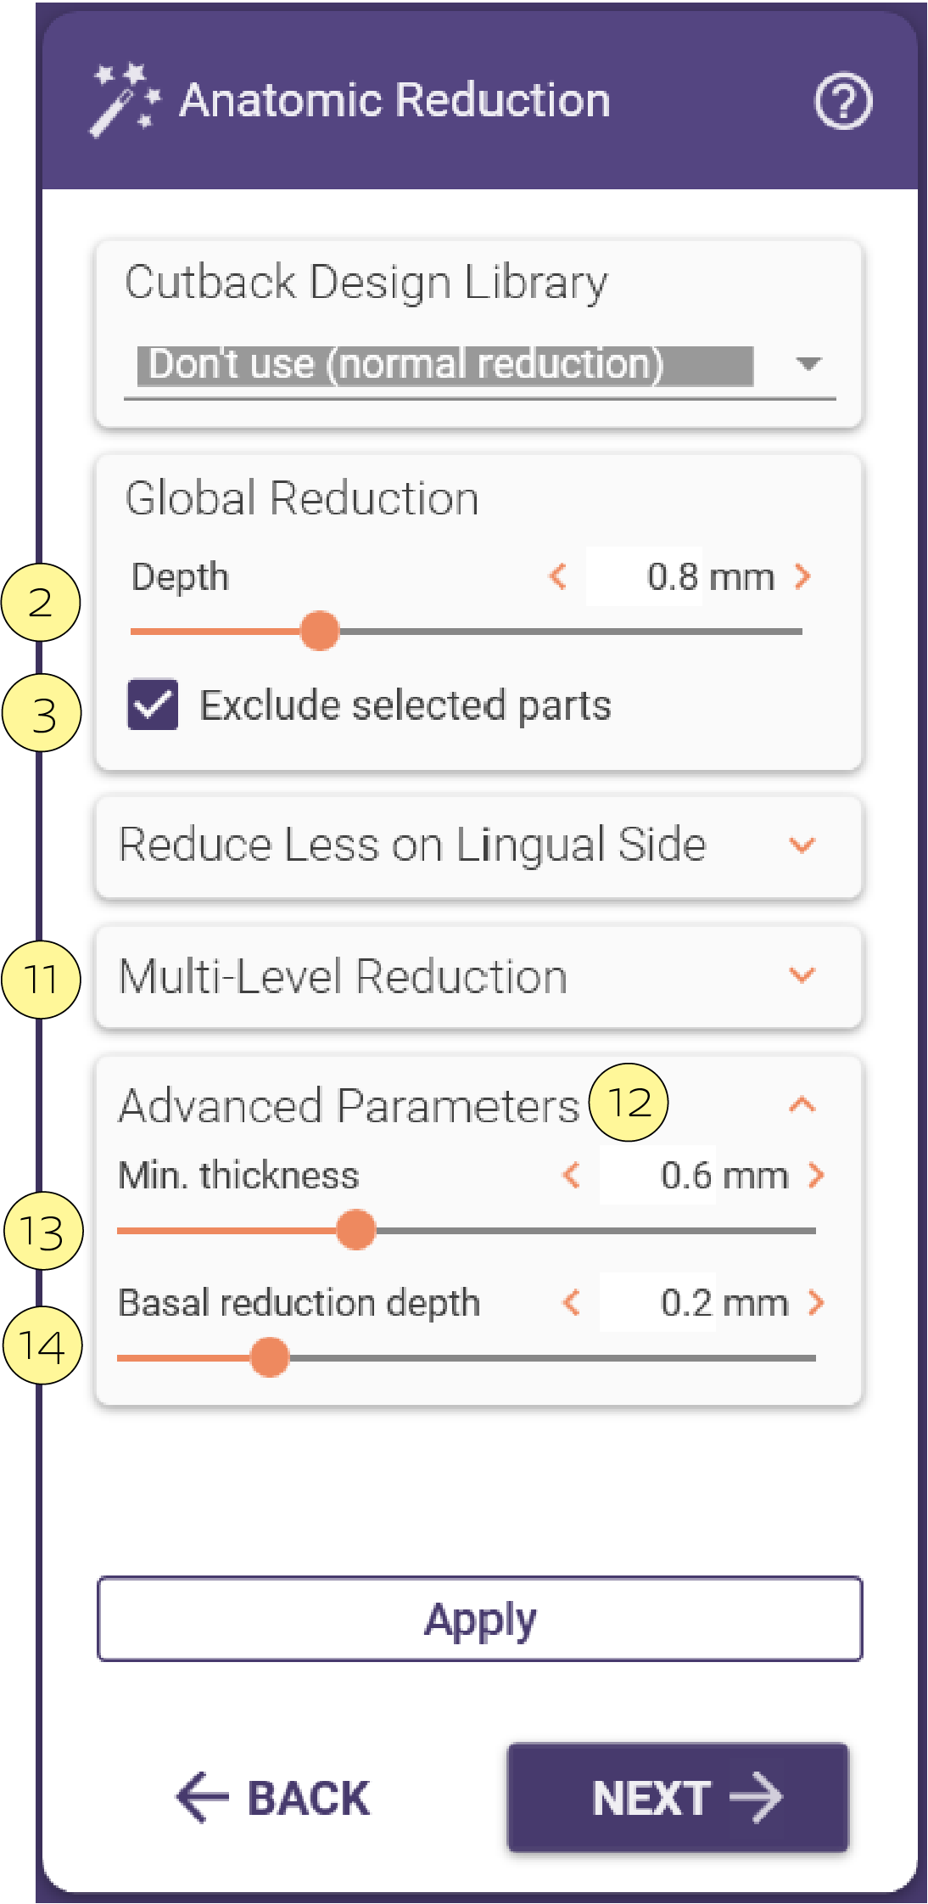This screenshot has width=928, height=1904.
Task: Decrease Min. thickness with left arrow
Action: [572, 1176]
